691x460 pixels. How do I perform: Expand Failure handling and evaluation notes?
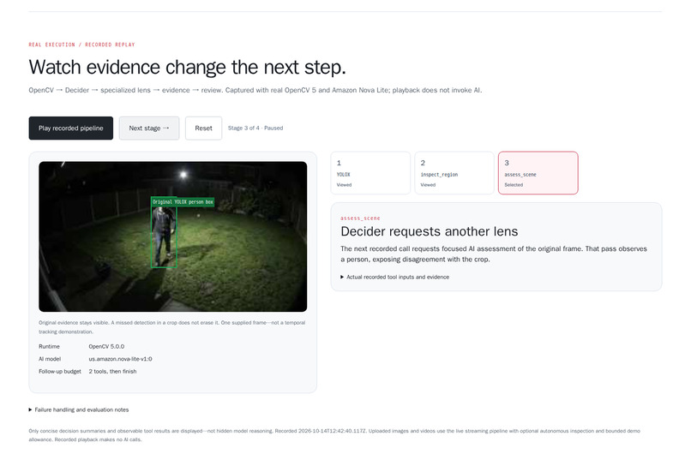[x=79, y=409]
